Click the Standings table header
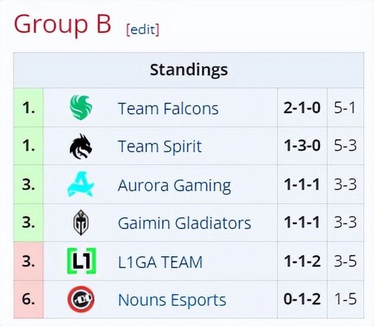The image size is (374, 326). tap(188, 70)
